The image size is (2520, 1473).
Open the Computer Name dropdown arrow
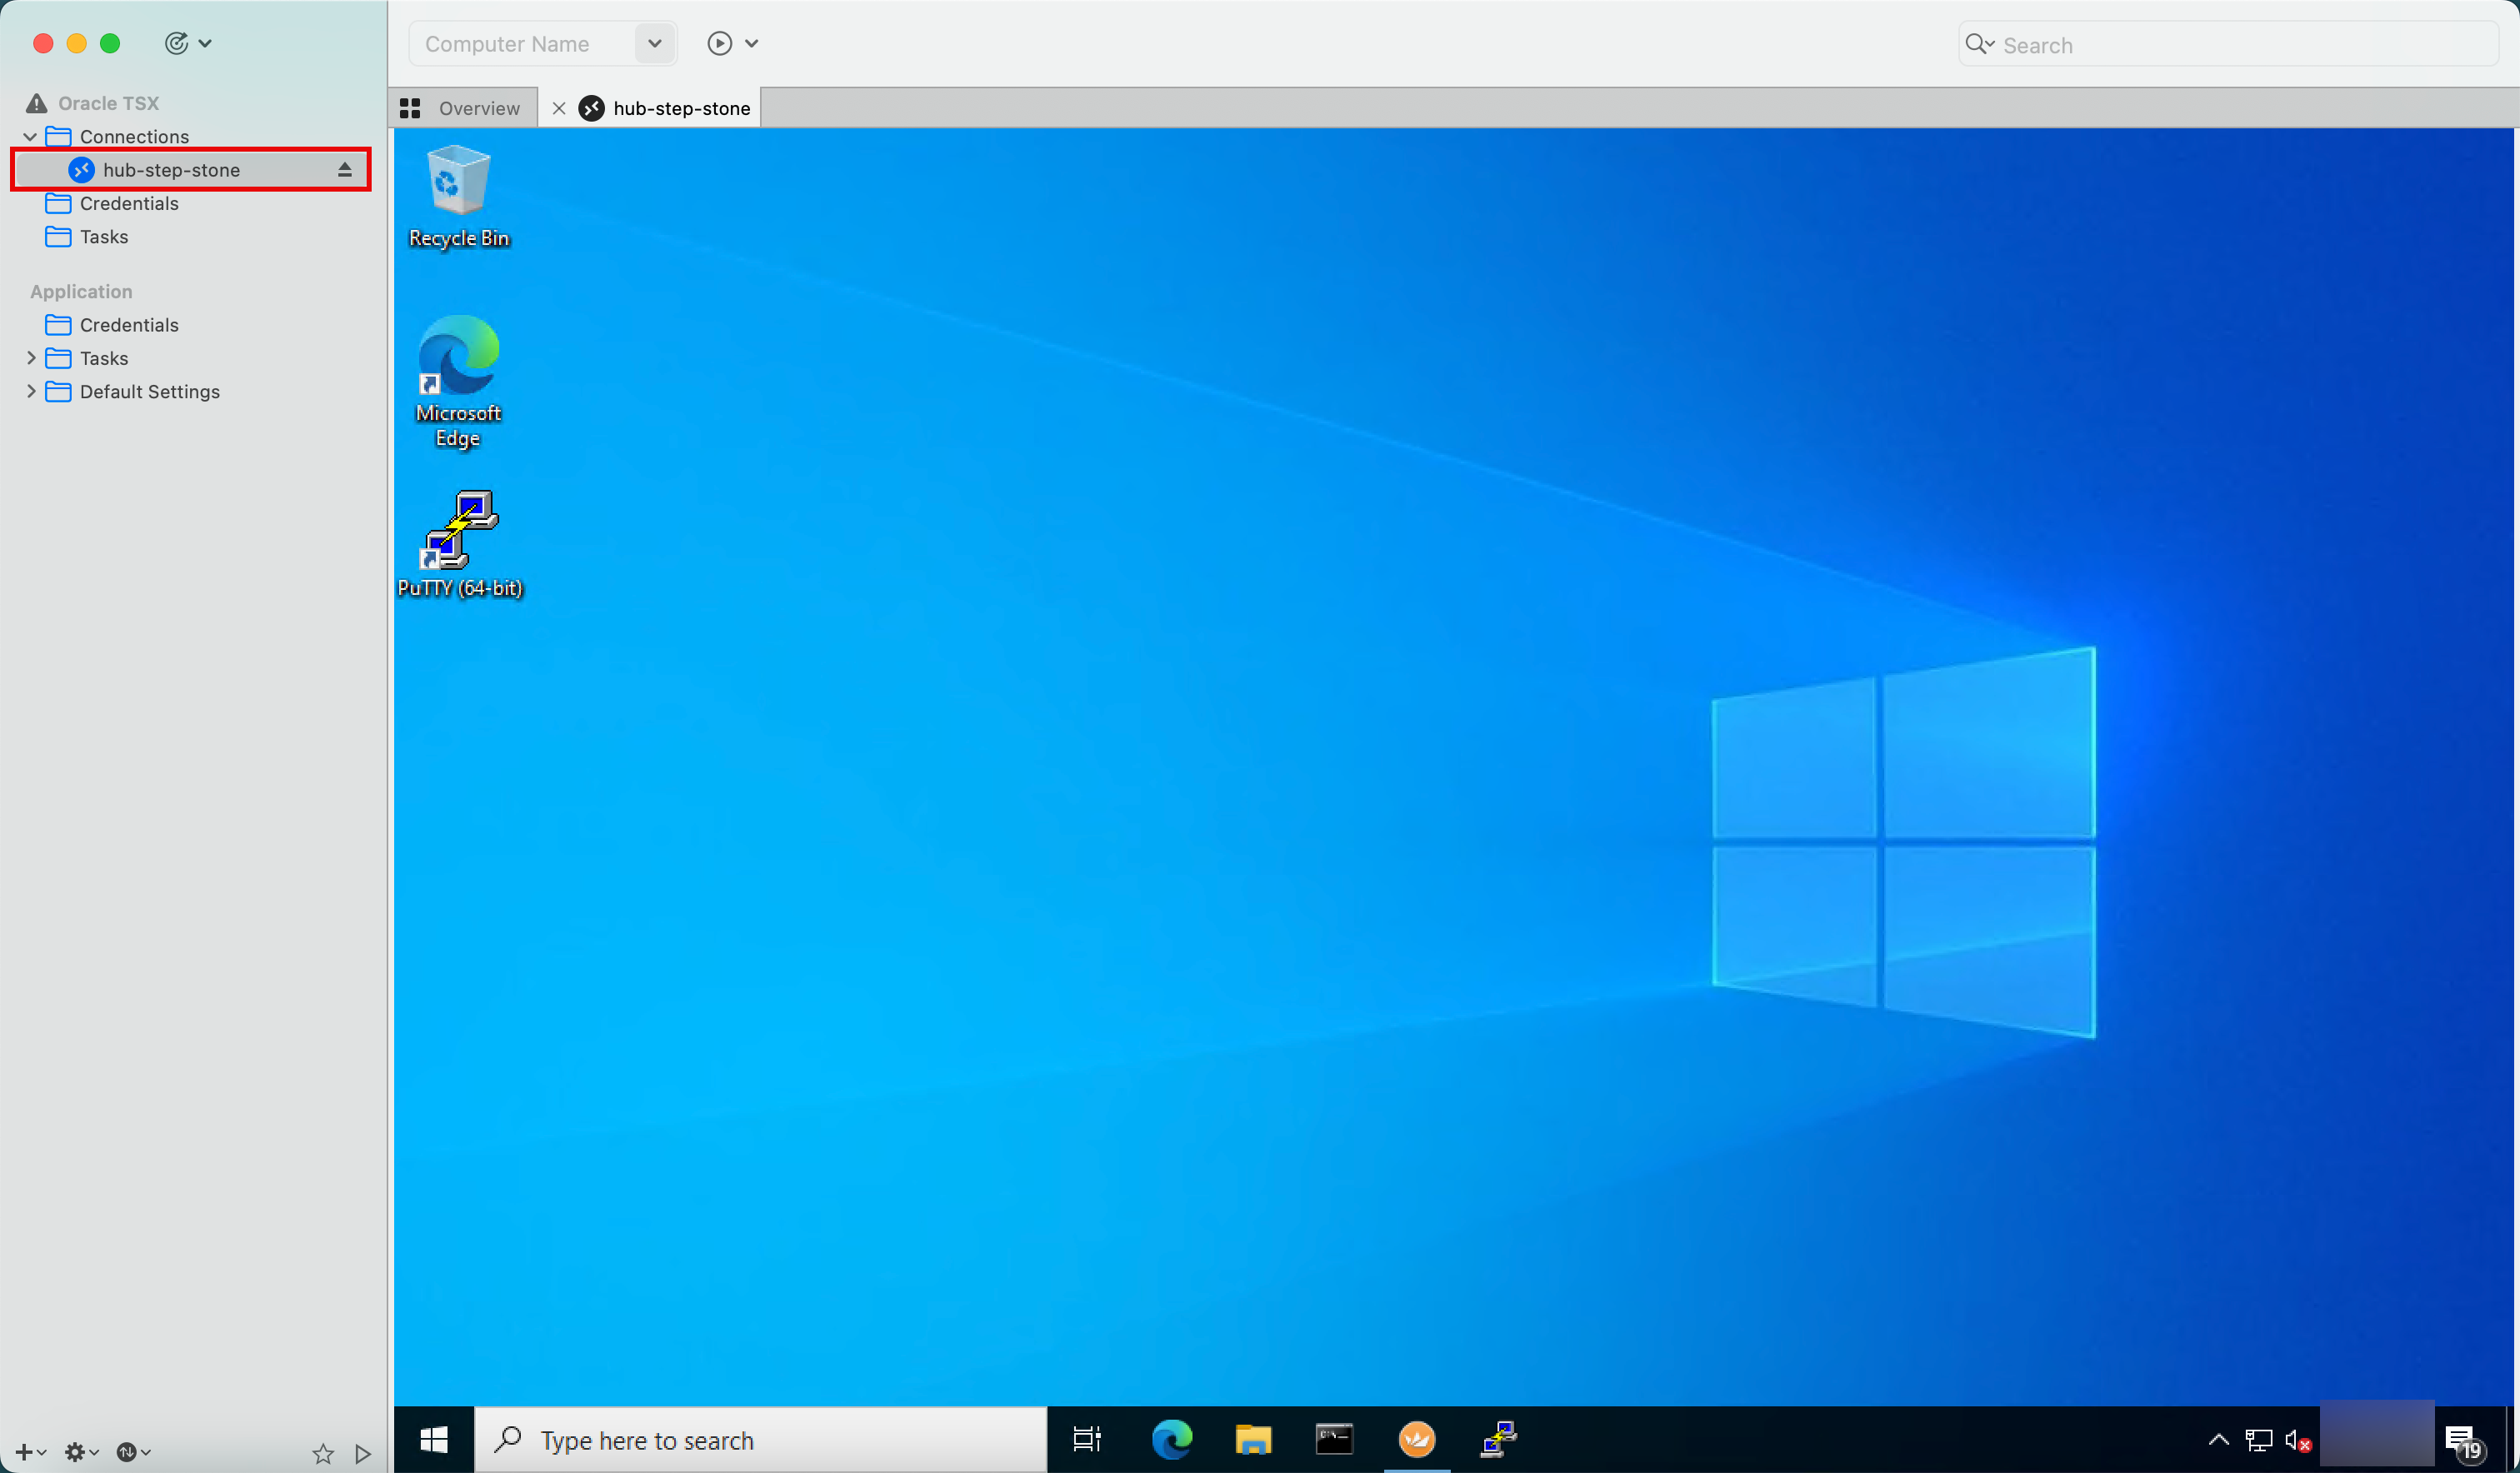[x=654, y=43]
